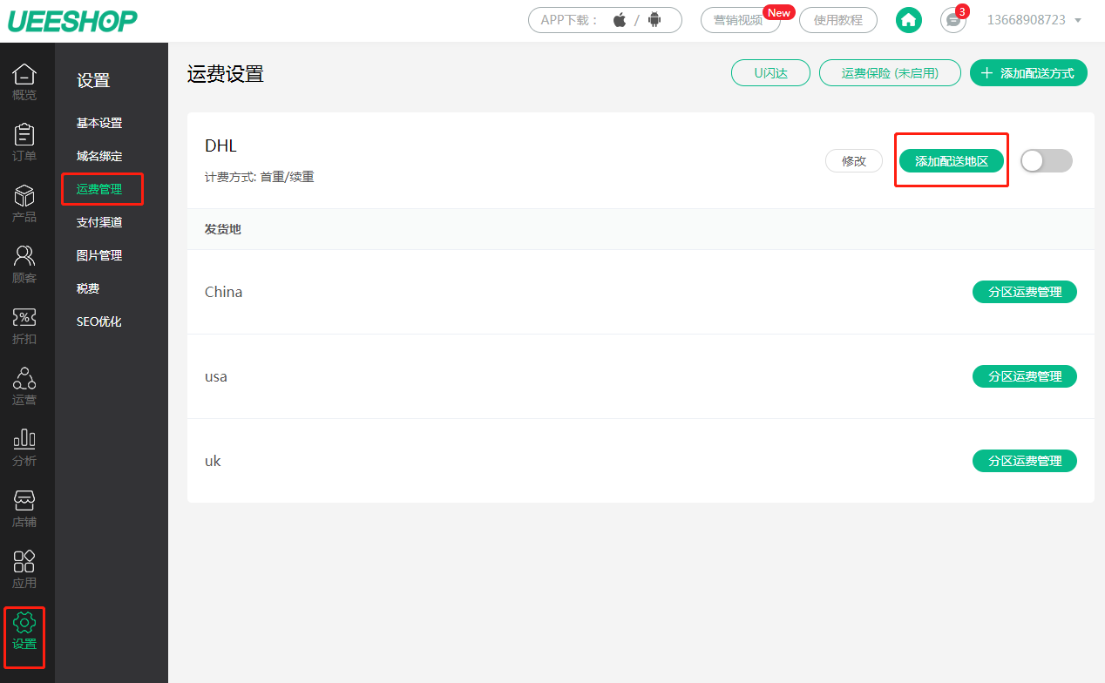The height and width of the screenshot is (683, 1105).
Task: Open the 设置 settings gear icon
Action: tap(24, 623)
